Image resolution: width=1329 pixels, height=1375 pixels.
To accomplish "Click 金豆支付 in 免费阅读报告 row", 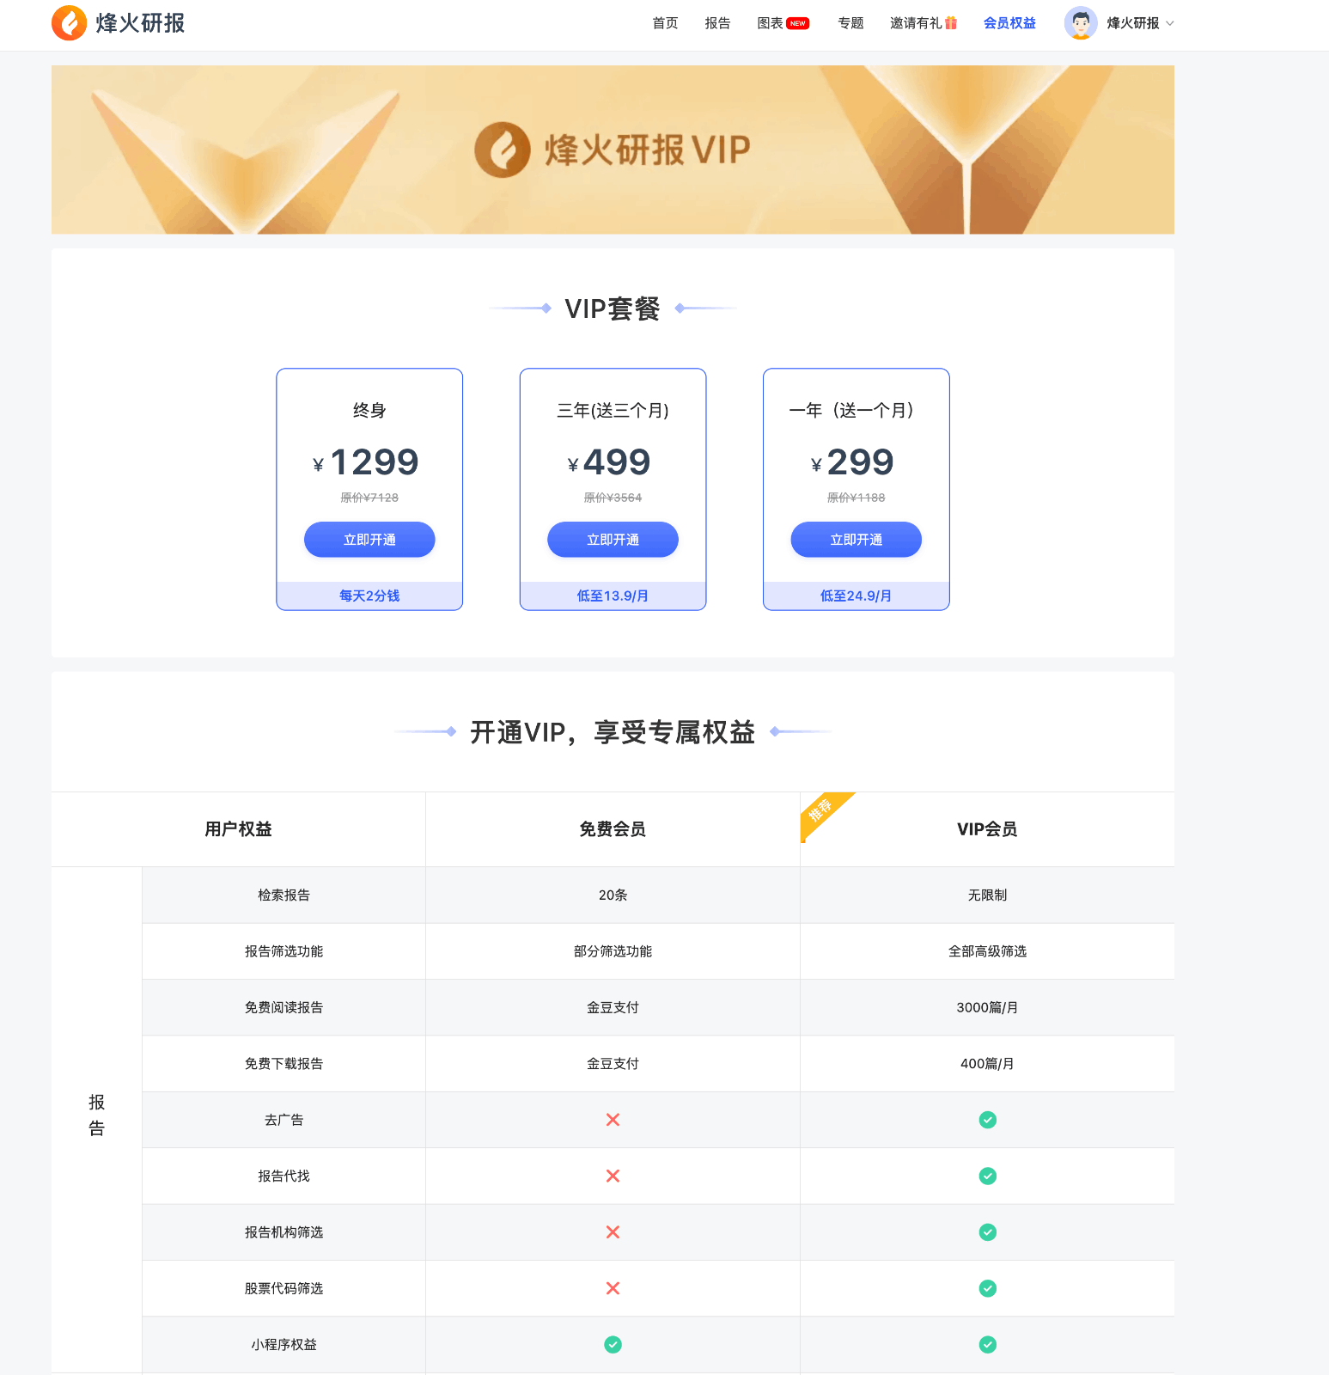I will pos(613,1007).
